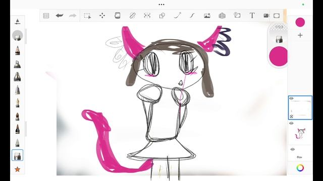Add a new layer with plus

300,35
